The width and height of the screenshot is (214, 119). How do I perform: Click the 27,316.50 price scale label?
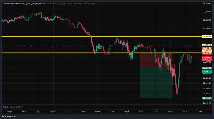click(207, 88)
